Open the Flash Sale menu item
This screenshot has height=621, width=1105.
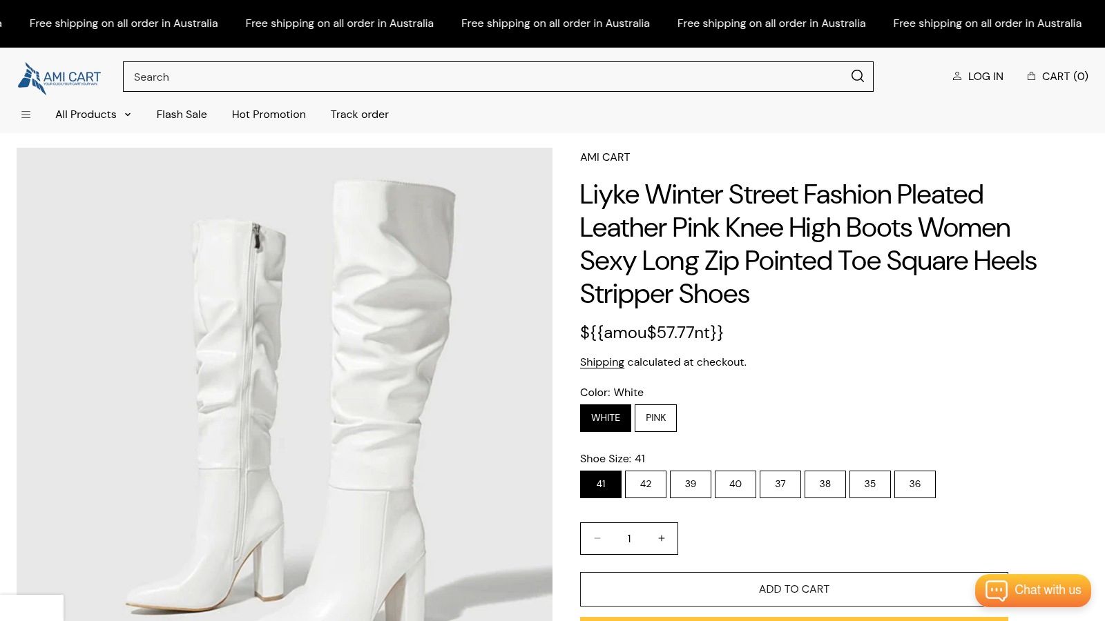pos(182,115)
